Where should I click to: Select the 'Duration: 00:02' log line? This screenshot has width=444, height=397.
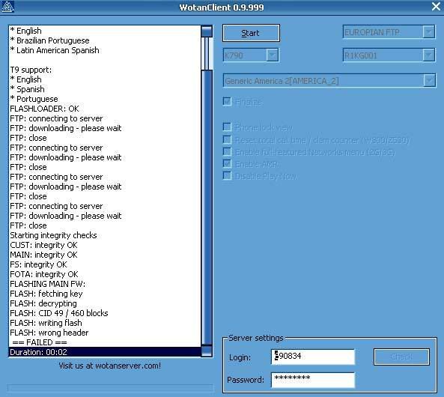click(105, 352)
